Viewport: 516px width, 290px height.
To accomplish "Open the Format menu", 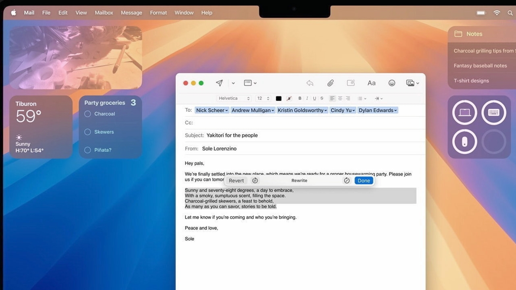I will tap(158, 12).
